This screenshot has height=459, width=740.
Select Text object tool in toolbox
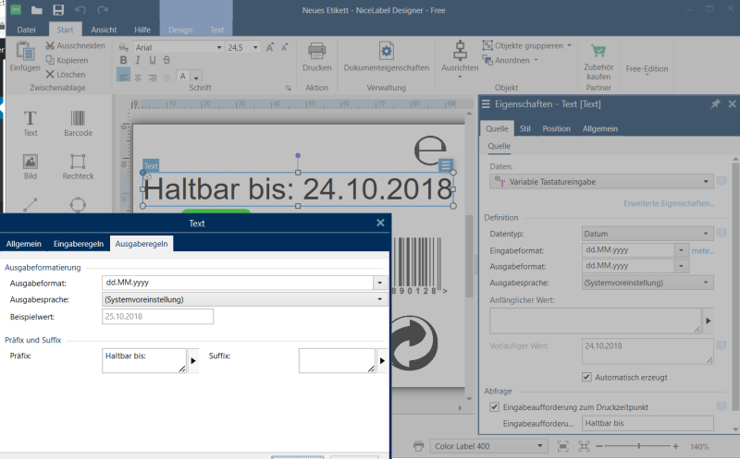tap(31, 123)
